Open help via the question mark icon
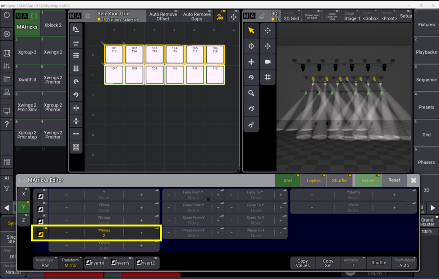Screen dimensions: 439x279 (x=7, y=124)
